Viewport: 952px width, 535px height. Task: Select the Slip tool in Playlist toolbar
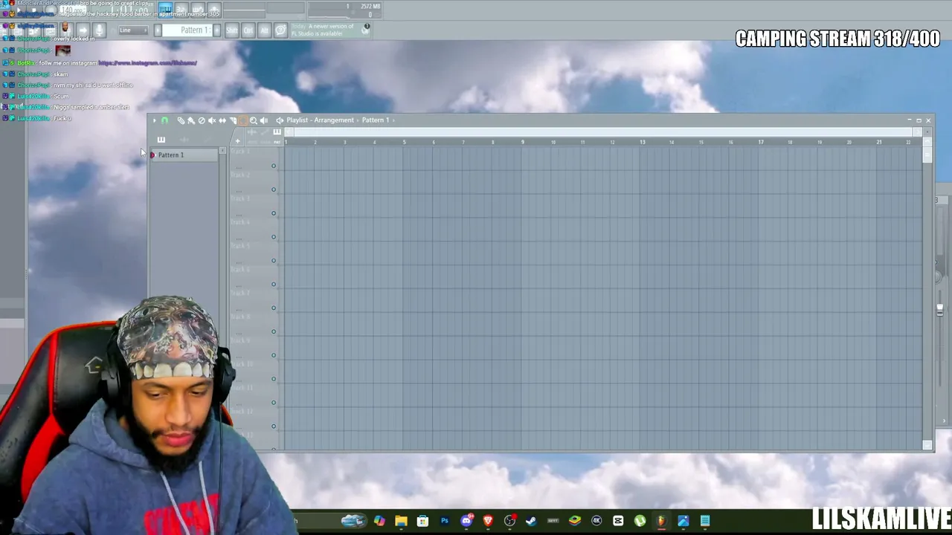pyautogui.click(x=222, y=120)
